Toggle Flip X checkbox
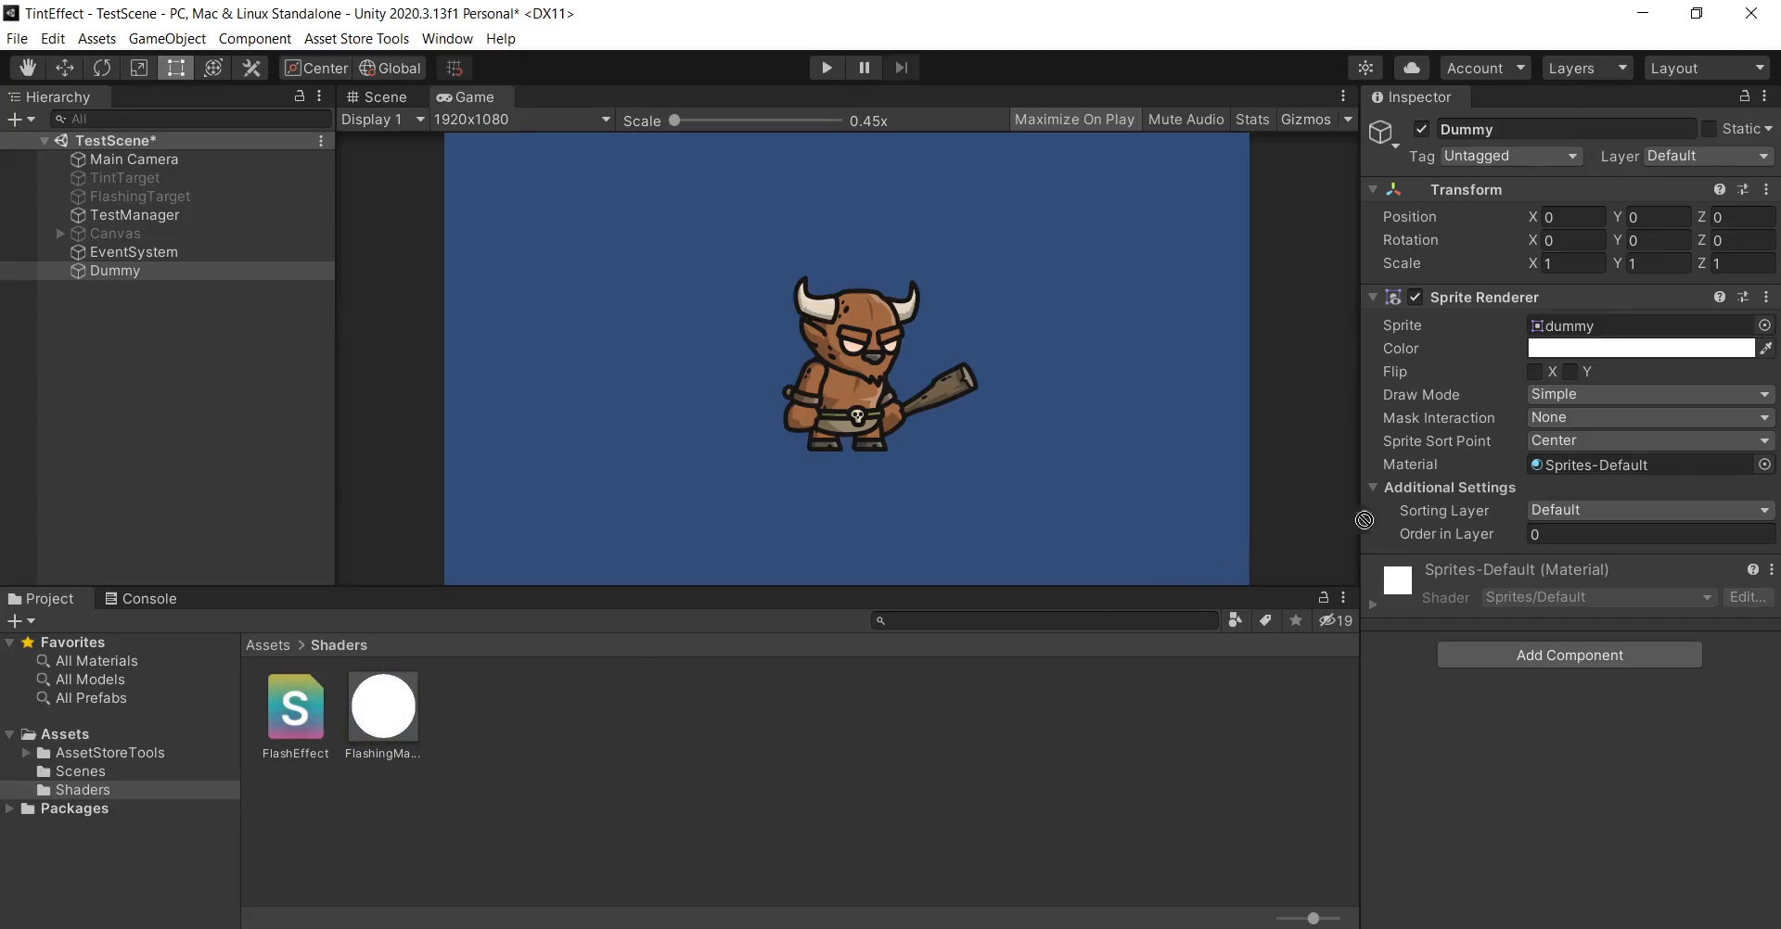The height and width of the screenshot is (929, 1781). click(1535, 372)
